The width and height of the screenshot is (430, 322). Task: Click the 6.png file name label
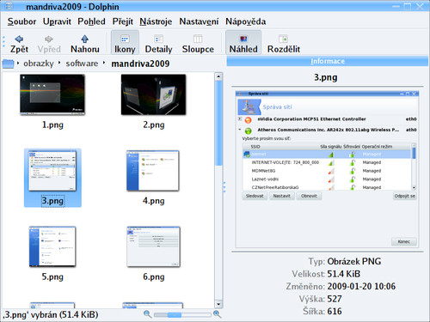tap(154, 276)
